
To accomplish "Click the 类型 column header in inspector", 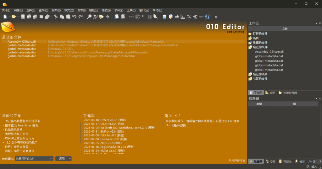I will [x=259, y=104].
